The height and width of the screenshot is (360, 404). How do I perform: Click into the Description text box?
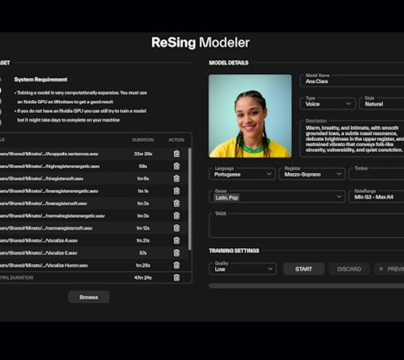click(352, 138)
